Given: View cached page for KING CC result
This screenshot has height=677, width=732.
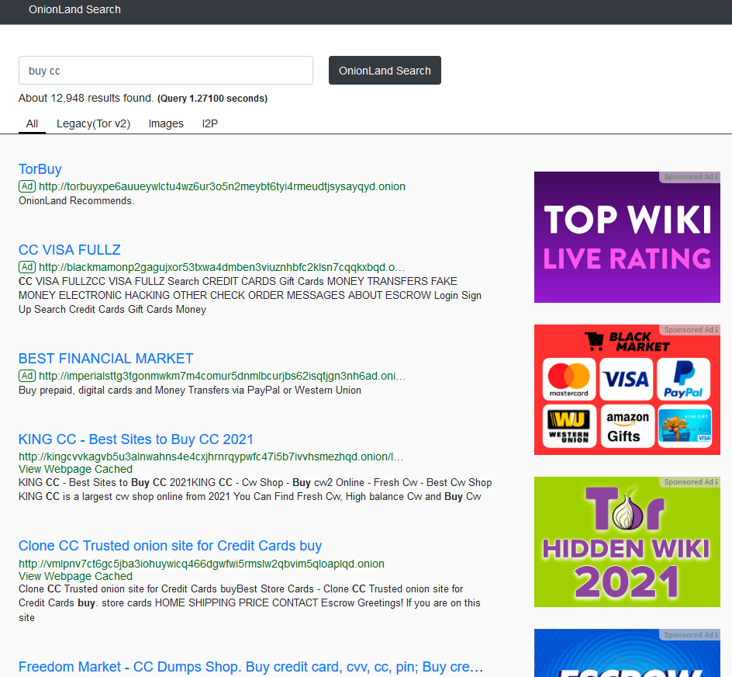Looking at the screenshot, I should [x=75, y=469].
